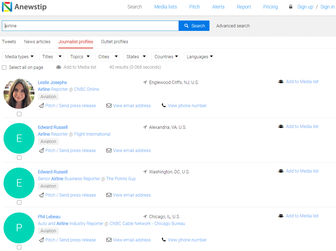Click the blue Search button
This screenshot has height=251, width=336.
pos(194,26)
